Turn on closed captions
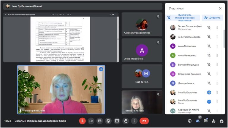 [100, 121]
